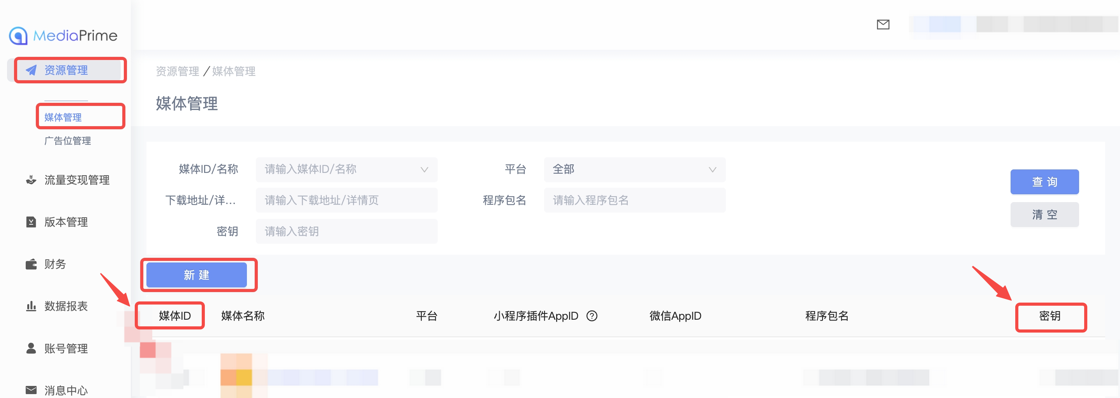Click the 平台 table column header
Image resolution: width=1120 pixels, height=398 pixels.
coord(426,316)
